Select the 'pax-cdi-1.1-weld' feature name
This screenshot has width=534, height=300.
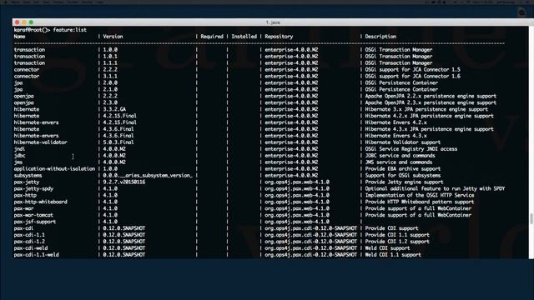37,255
